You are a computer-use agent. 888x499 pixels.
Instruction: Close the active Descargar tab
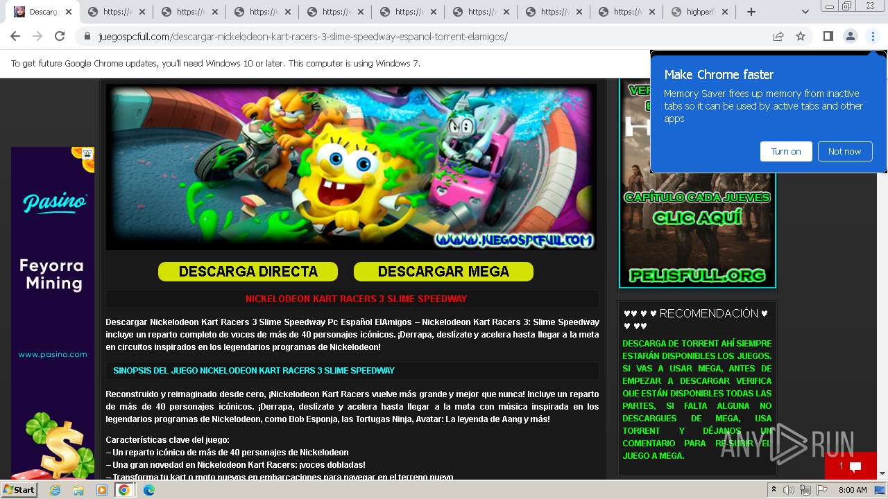click(x=69, y=12)
